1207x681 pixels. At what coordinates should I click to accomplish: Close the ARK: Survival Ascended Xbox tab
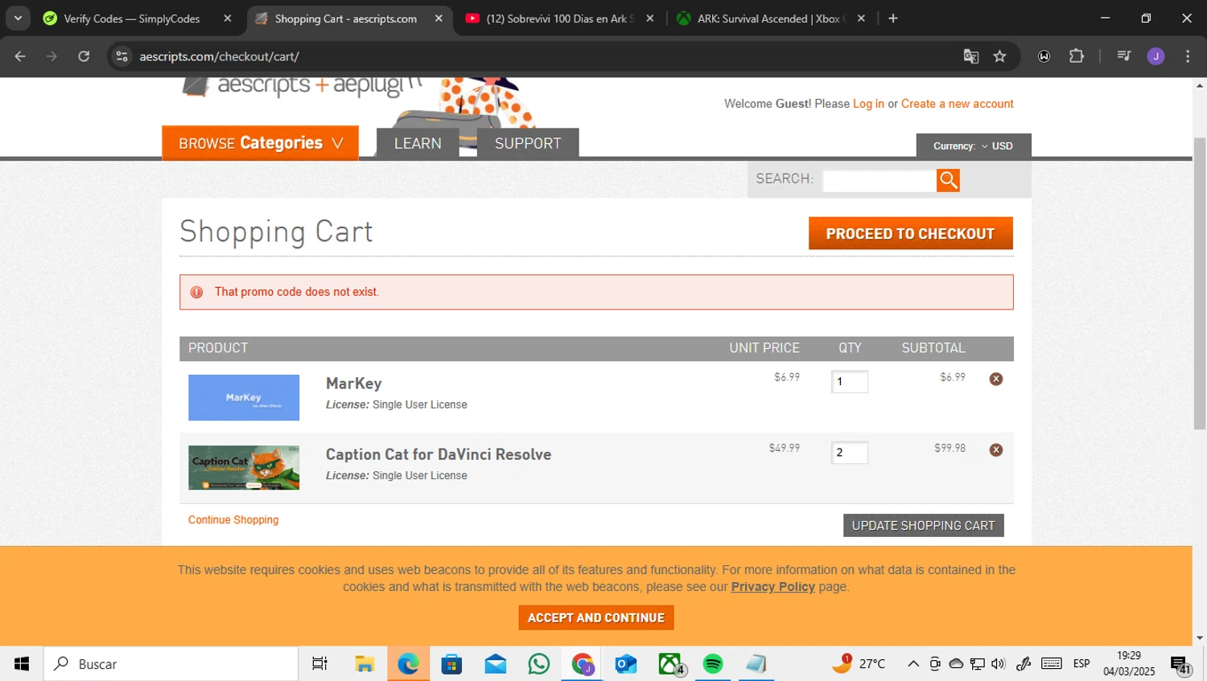click(x=861, y=18)
